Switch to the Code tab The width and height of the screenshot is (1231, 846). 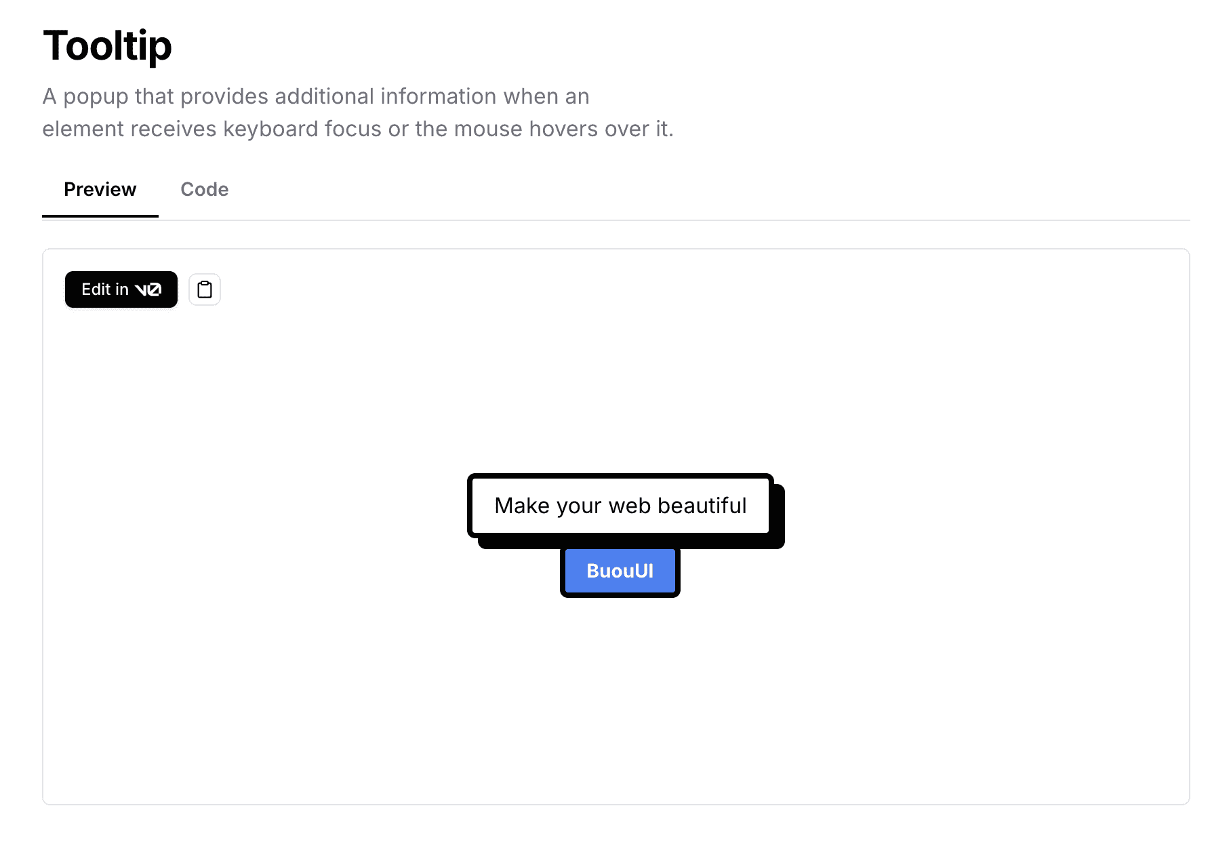(204, 190)
